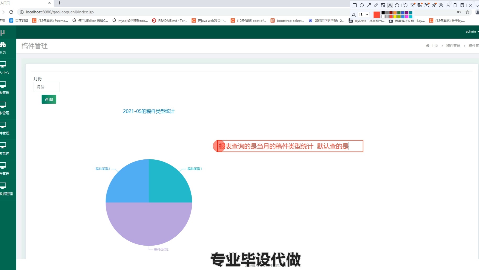This screenshot has width=479, height=270.
Task: Open the layDate bookmark
Action: point(367,20)
